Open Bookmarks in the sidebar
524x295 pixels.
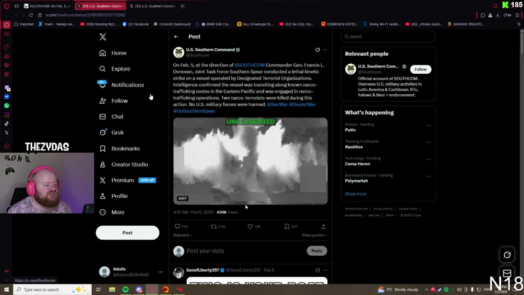pyautogui.click(x=120, y=148)
